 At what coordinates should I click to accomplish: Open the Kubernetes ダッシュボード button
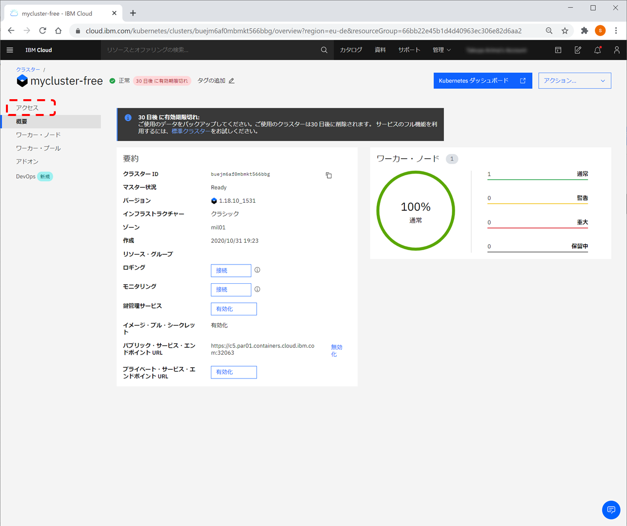point(483,80)
